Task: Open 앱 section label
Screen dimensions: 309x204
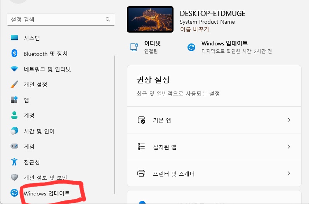Action: point(26,100)
